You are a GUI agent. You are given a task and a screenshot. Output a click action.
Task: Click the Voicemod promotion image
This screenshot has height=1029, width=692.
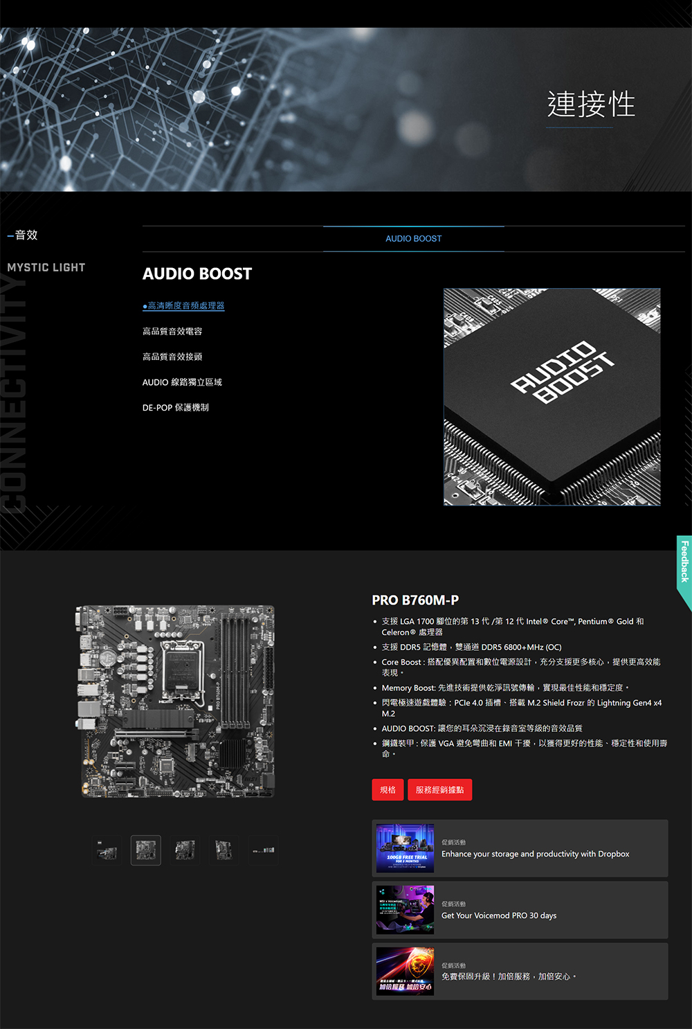(x=405, y=910)
